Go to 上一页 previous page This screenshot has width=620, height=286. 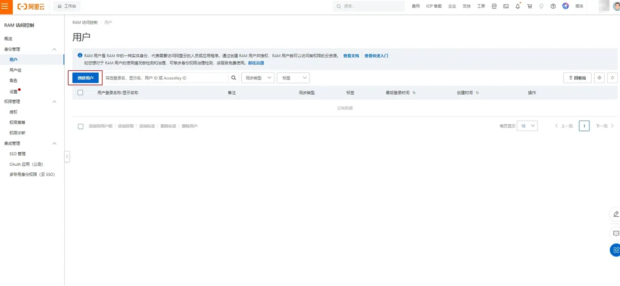point(564,126)
